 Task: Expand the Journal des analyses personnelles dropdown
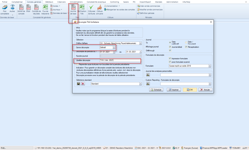pos(210,75)
